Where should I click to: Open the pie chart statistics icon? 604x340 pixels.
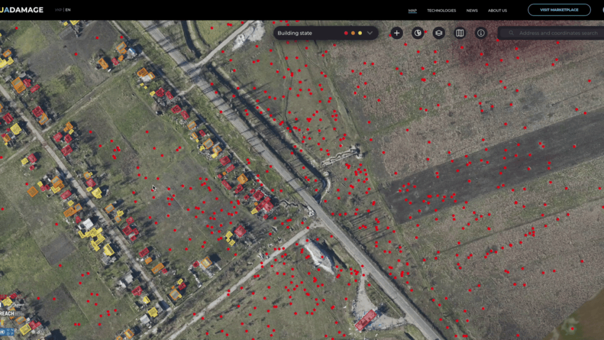pos(418,33)
